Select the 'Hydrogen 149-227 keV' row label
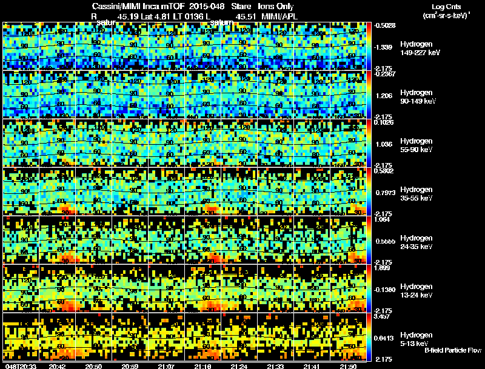Screen dimensions: 485x369 (420, 48)
